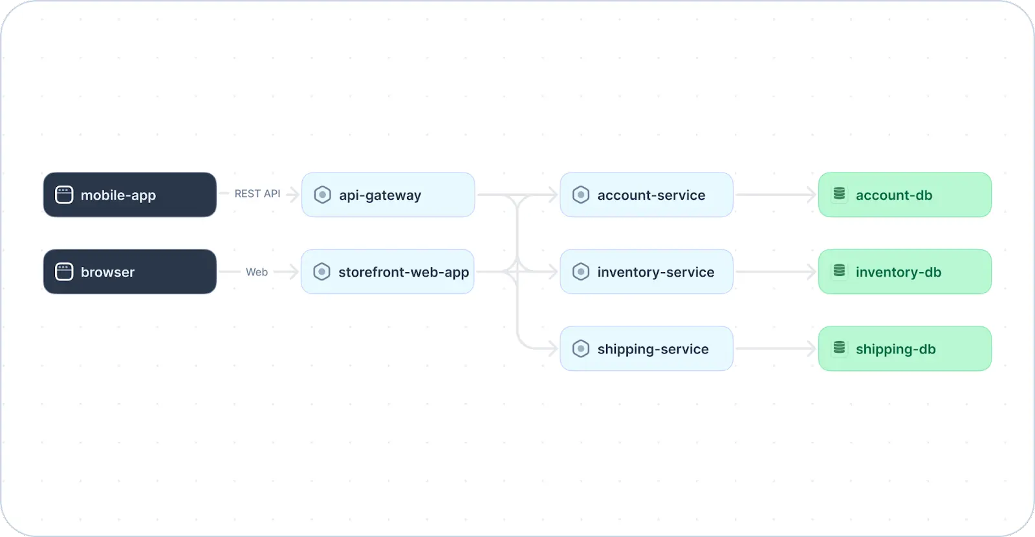Viewport: 1035px width, 537px height.
Task: Click the REST API connection label
Action: click(x=257, y=194)
